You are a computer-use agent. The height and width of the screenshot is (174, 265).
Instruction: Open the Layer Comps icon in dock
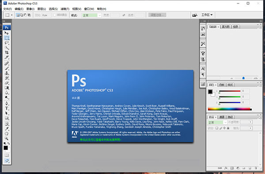(203, 84)
